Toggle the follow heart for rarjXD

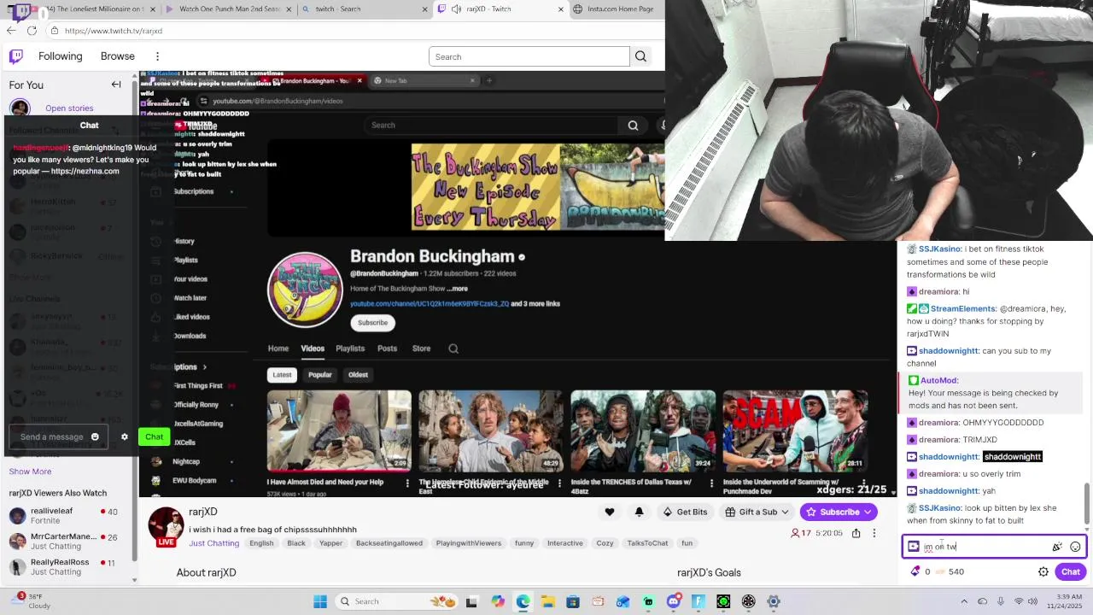[610, 512]
